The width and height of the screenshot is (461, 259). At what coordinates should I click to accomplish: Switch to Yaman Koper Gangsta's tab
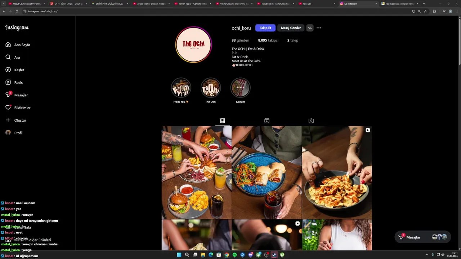click(193, 4)
